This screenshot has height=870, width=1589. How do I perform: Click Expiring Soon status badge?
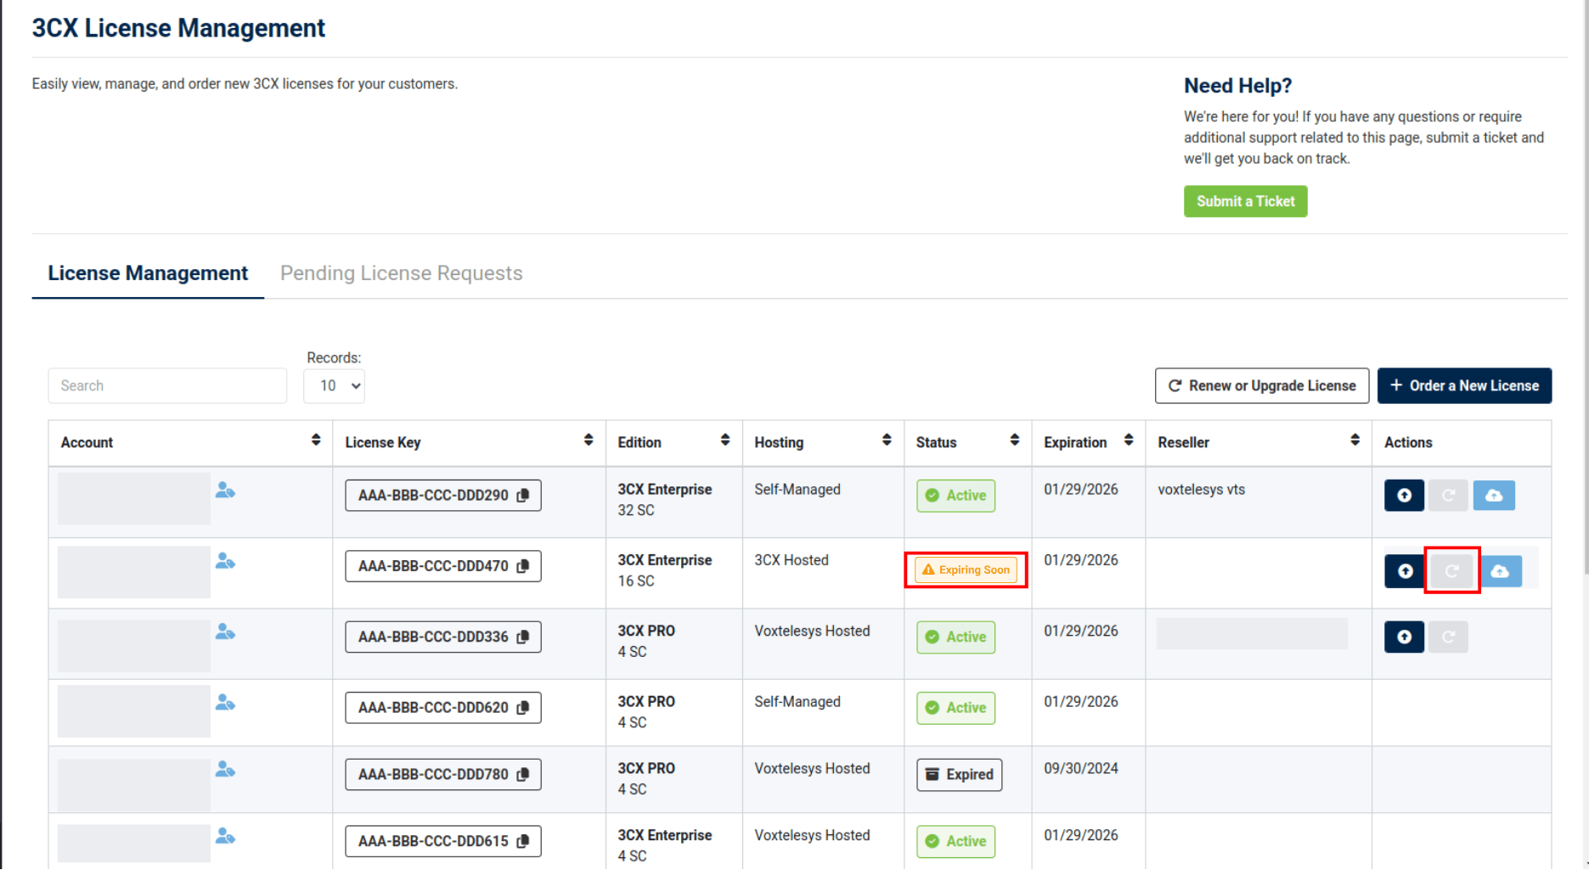(x=966, y=570)
